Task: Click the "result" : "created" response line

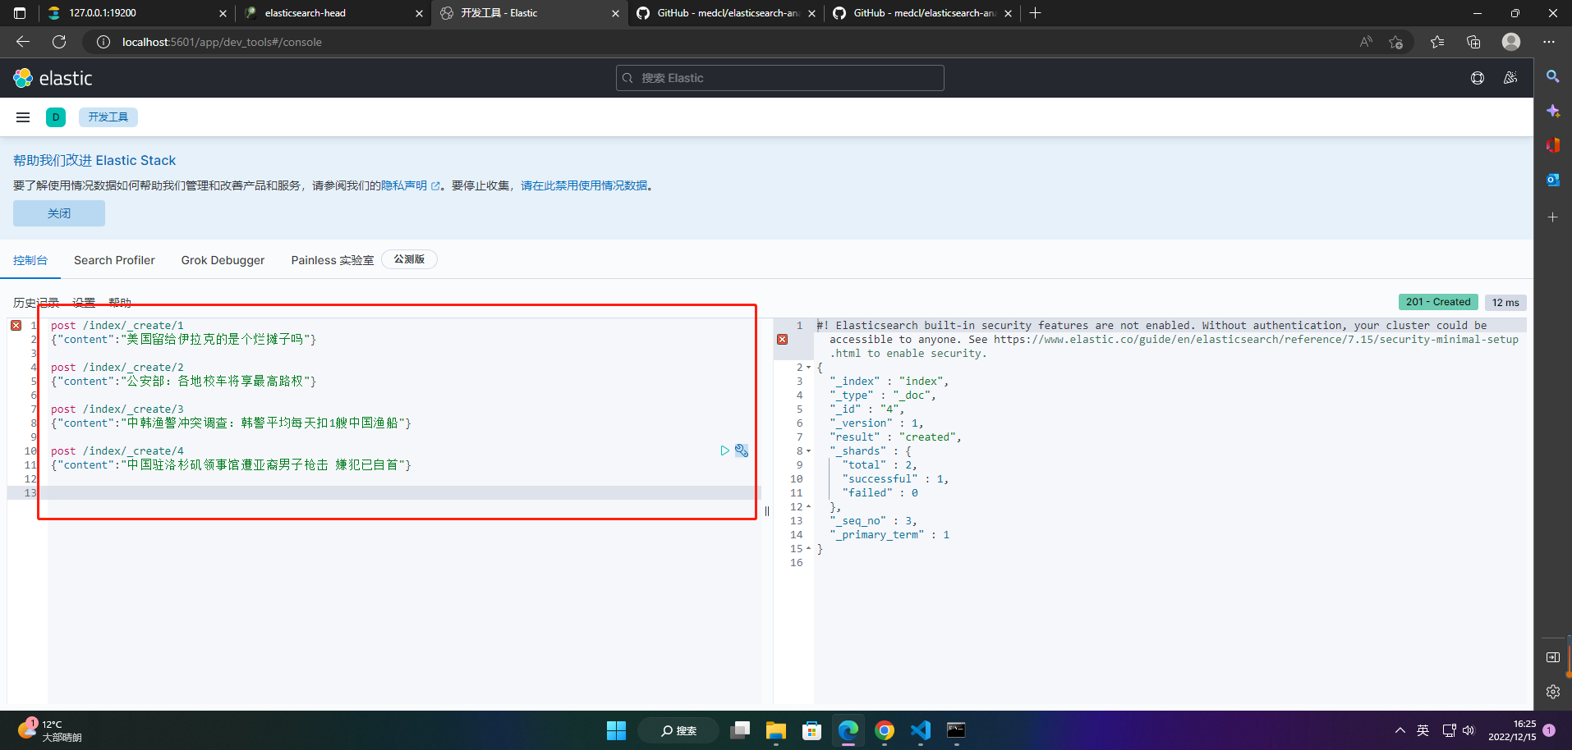Action: tap(895, 437)
